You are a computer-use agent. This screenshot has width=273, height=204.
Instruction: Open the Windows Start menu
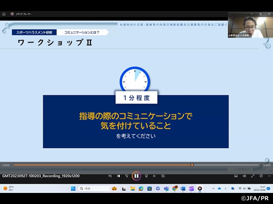(73, 188)
